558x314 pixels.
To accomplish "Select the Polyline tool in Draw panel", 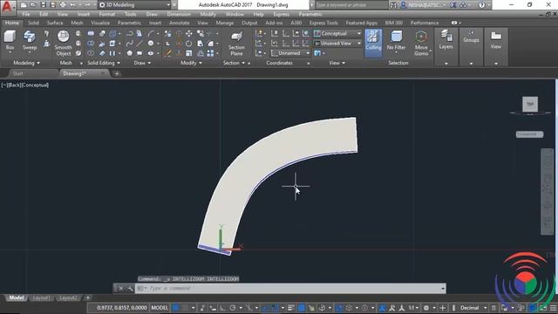I will click(130, 33).
